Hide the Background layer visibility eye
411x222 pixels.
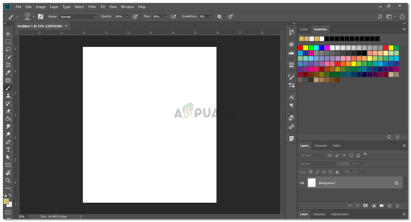point(302,183)
